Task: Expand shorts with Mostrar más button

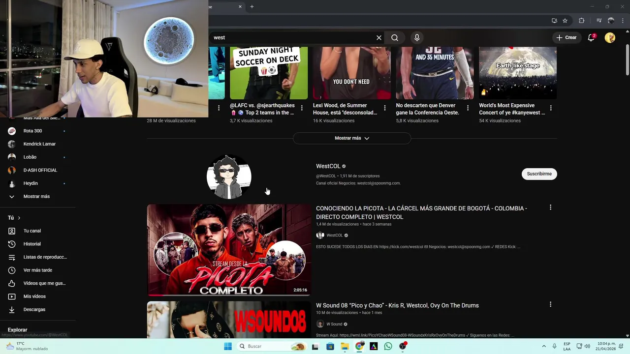Action: point(352,138)
